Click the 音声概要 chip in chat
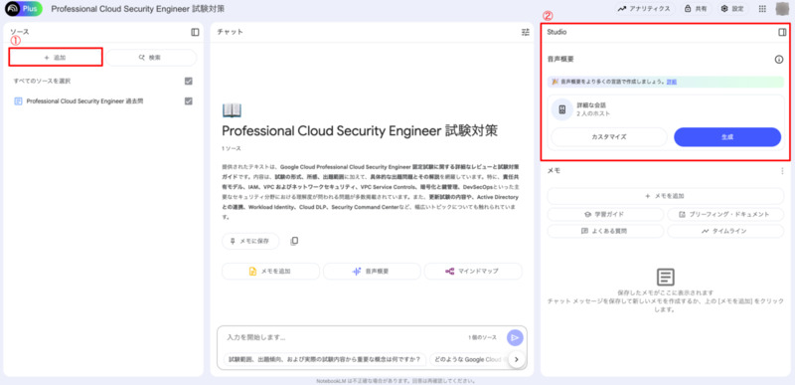This screenshot has height=385, width=795. pos(372,272)
